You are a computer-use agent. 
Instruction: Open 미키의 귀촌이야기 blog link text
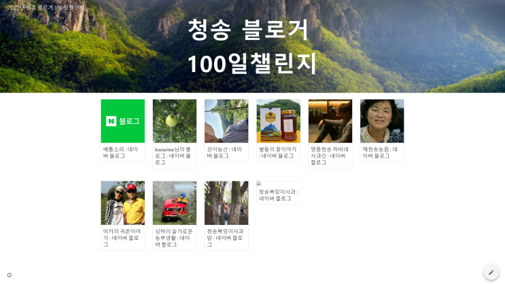point(122,238)
